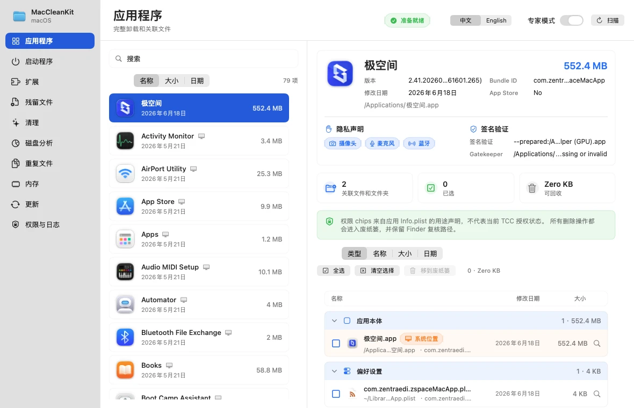Click the /Applications/极空间.app path text

click(401, 105)
